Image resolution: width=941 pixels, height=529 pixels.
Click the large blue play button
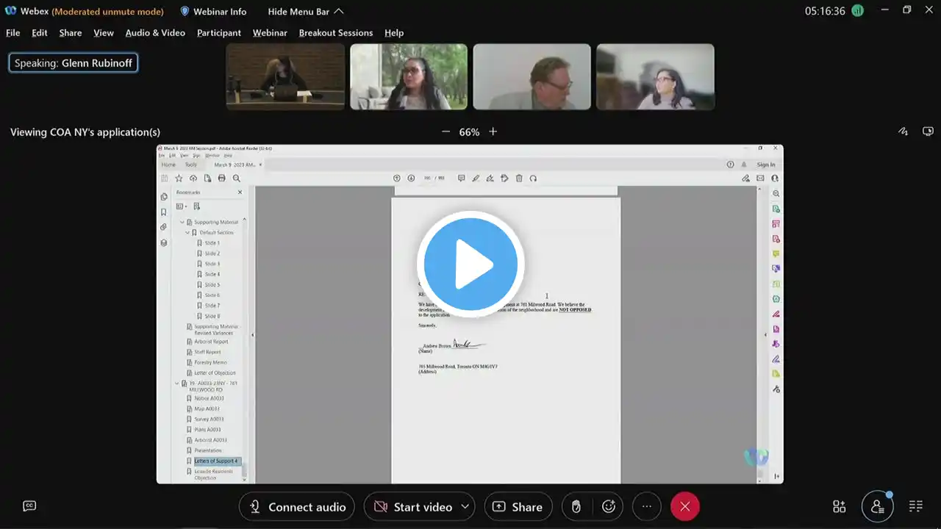click(x=470, y=264)
